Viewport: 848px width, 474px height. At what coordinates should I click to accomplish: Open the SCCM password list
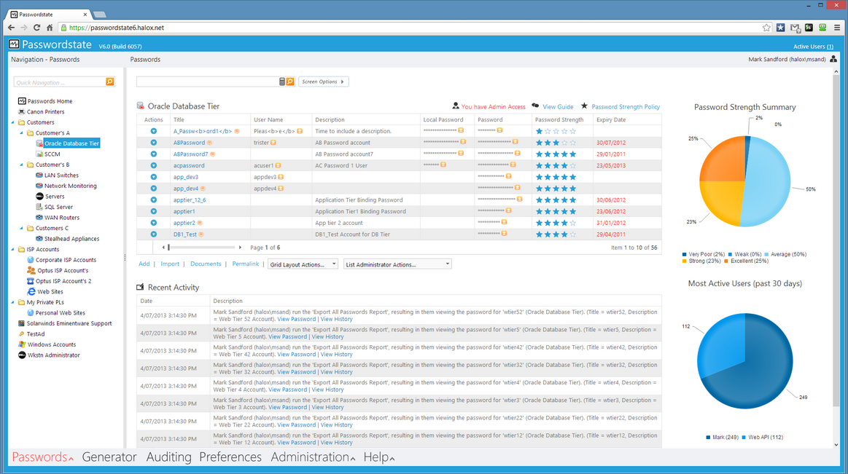tap(52, 154)
